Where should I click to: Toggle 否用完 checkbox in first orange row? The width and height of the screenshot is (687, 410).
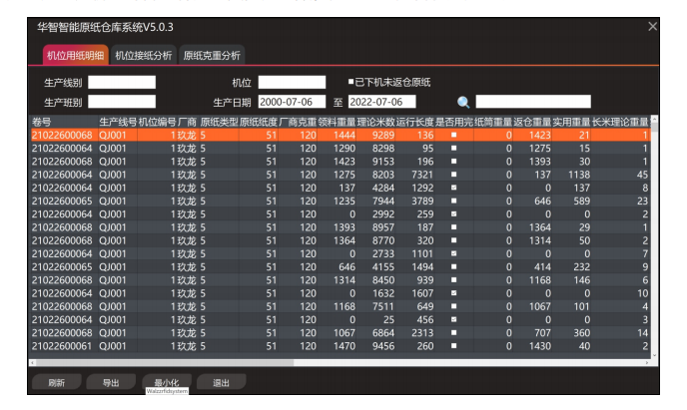(453, 134)
